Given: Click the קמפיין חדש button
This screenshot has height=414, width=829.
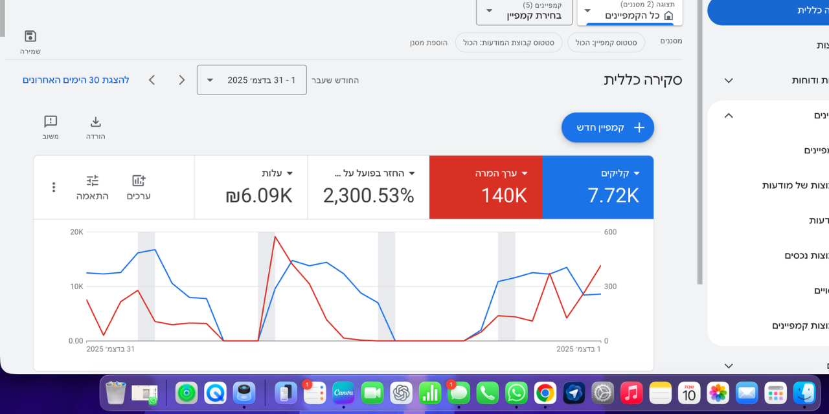Looking at the screenshot, I should click(x=608, y=127).
